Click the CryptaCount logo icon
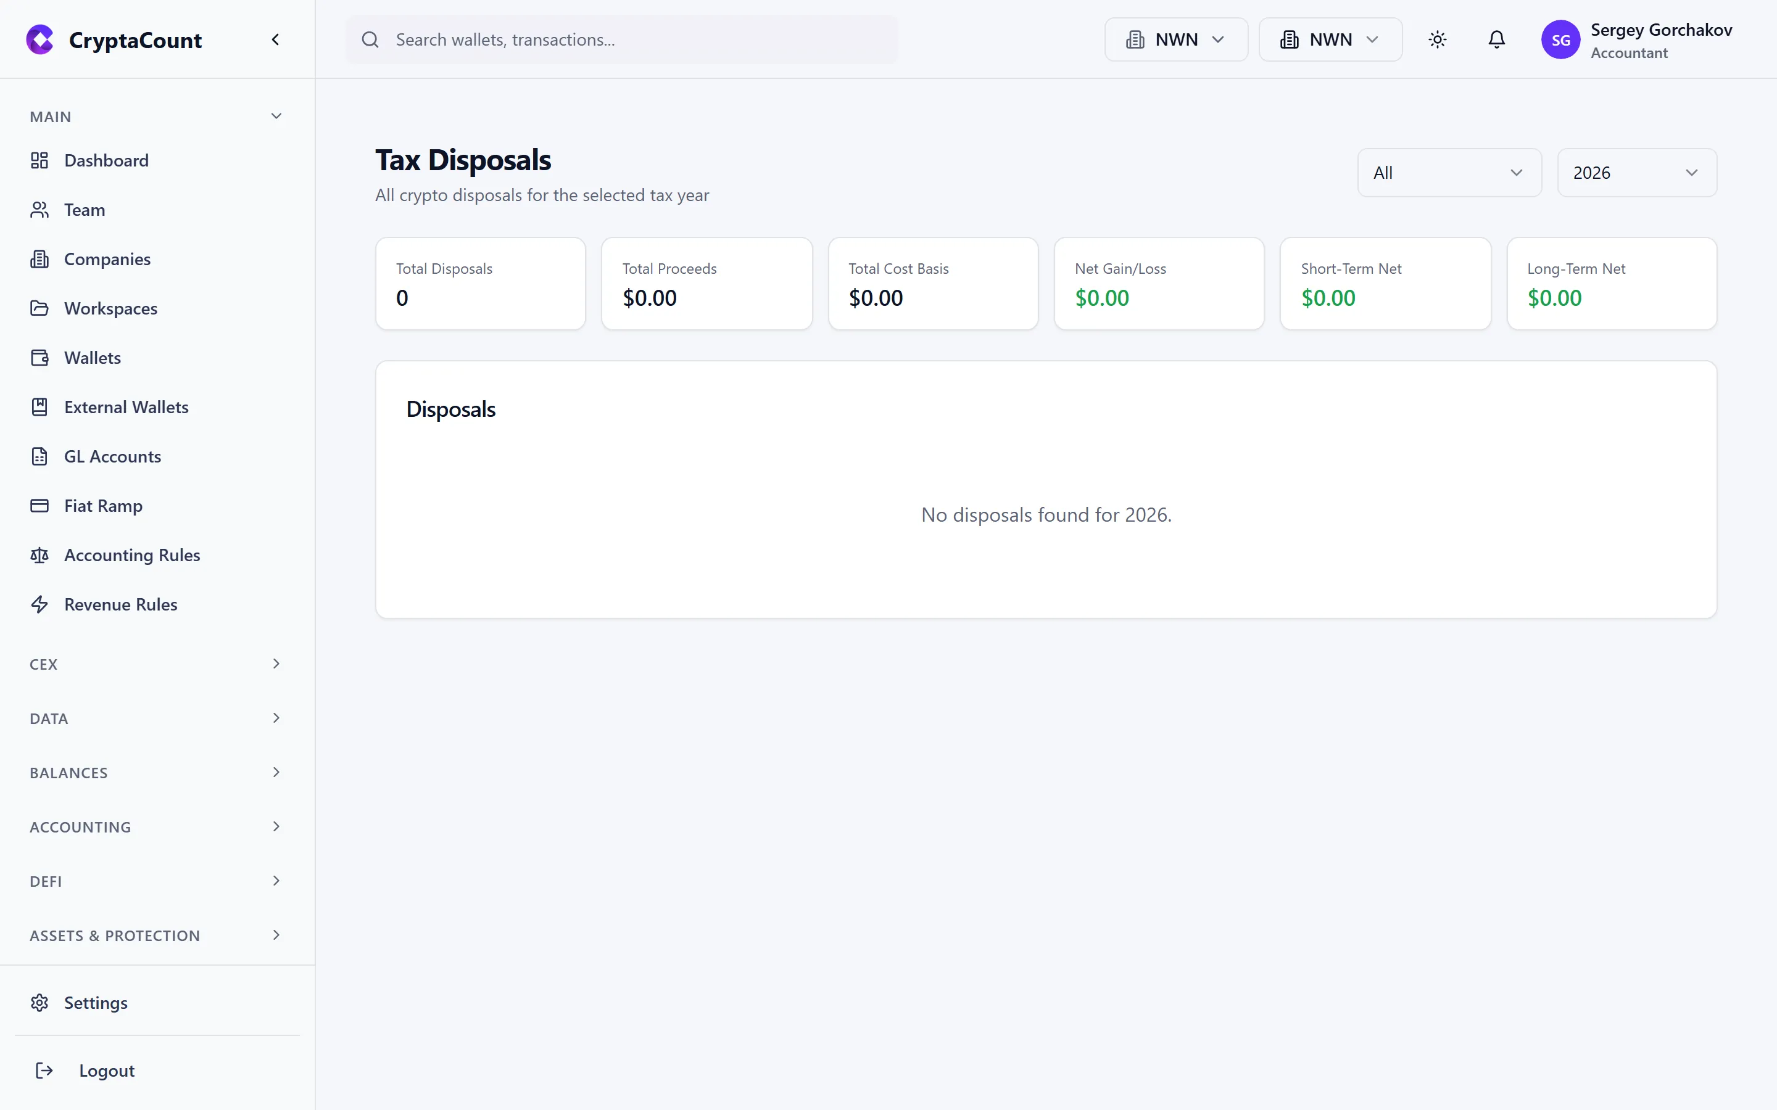Image resolution: width=1777 pixels, height=1110 pixels. 39,39
